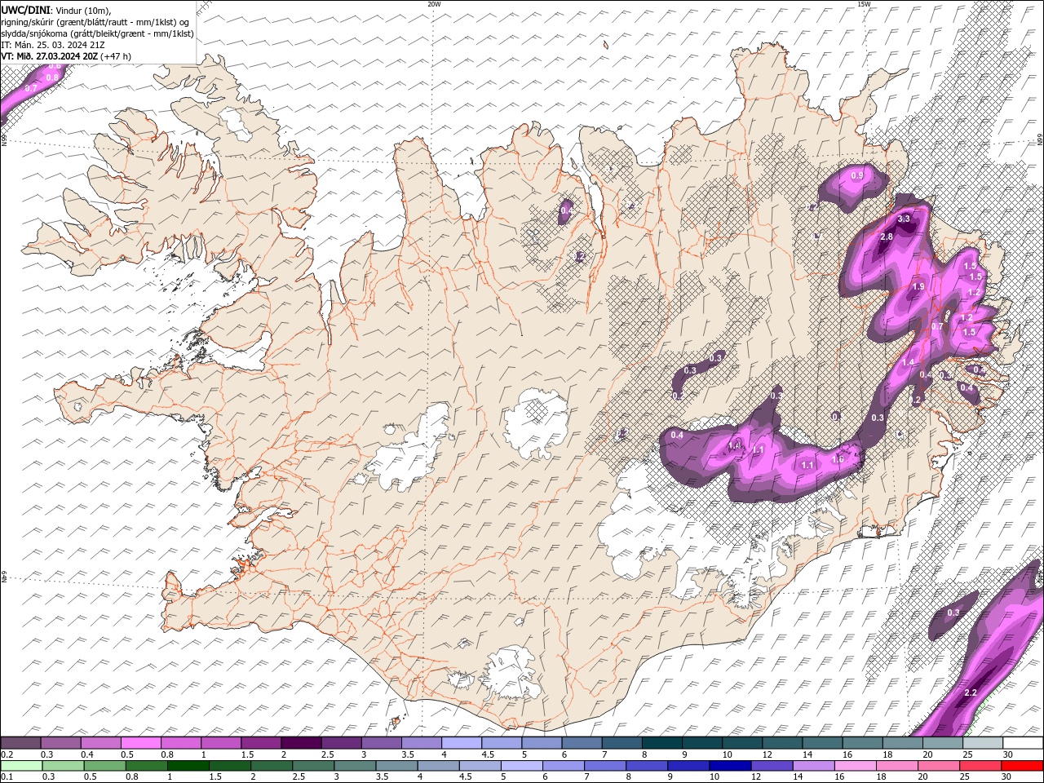Select the rain legend swatch starting at 4
Image resolution: width=1044 pixels, height=783 pixels.
[x=438, y=765]
